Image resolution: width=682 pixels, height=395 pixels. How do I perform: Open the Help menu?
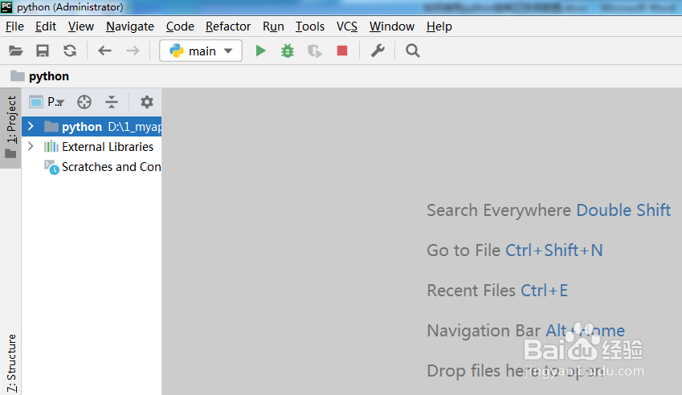[439, 26]
